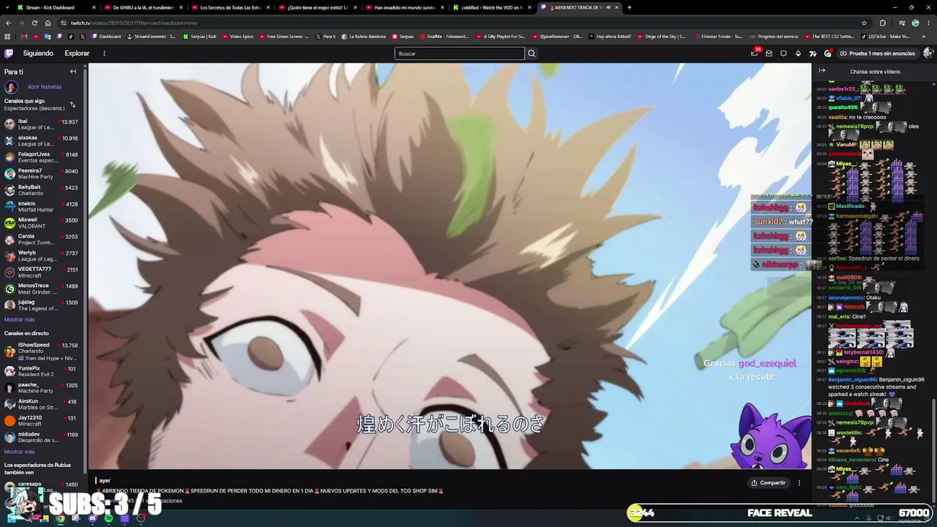This screenshot has height=527, width=937.
Task: Switch to ¿Quién tiene el mejor estilo tab
Action: (317, 7)
